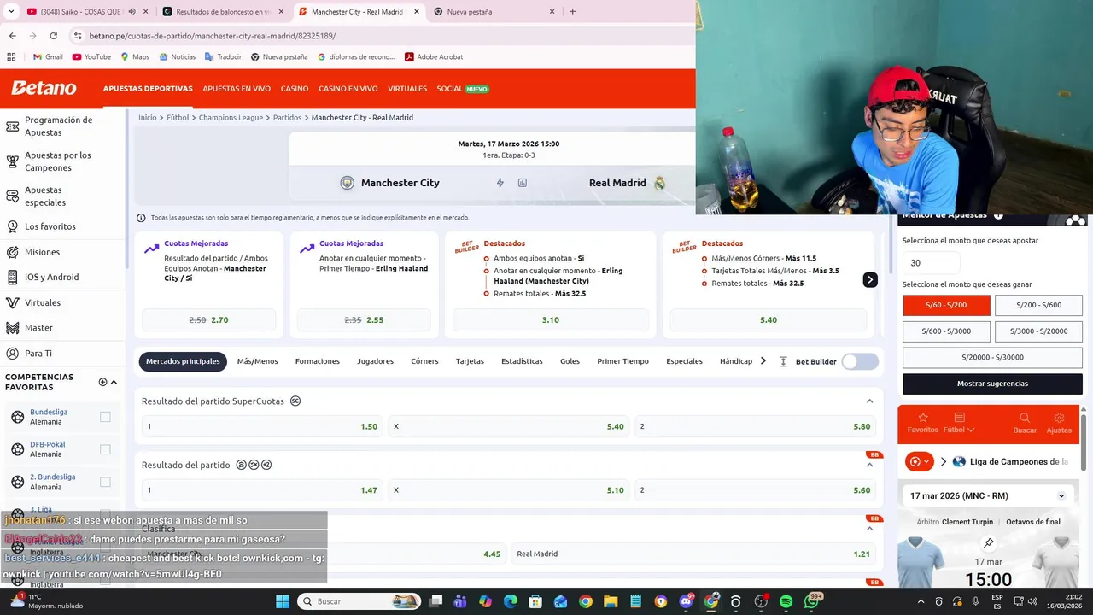Open the Spotify taskbar icon
Image resolution: width=1093 pixels, height=615 pixels.
[786, 601]
